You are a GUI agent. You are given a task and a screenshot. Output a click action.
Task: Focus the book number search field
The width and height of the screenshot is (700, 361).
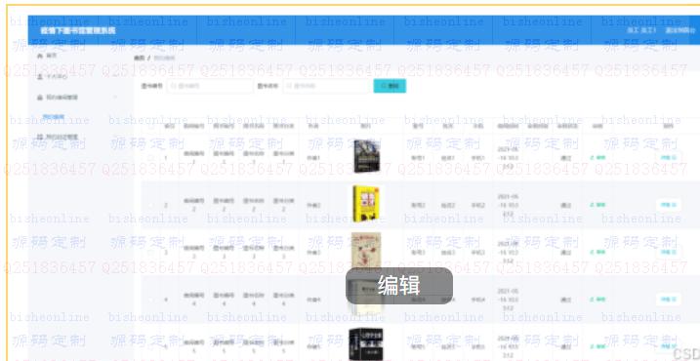click(x=210, y=86)
